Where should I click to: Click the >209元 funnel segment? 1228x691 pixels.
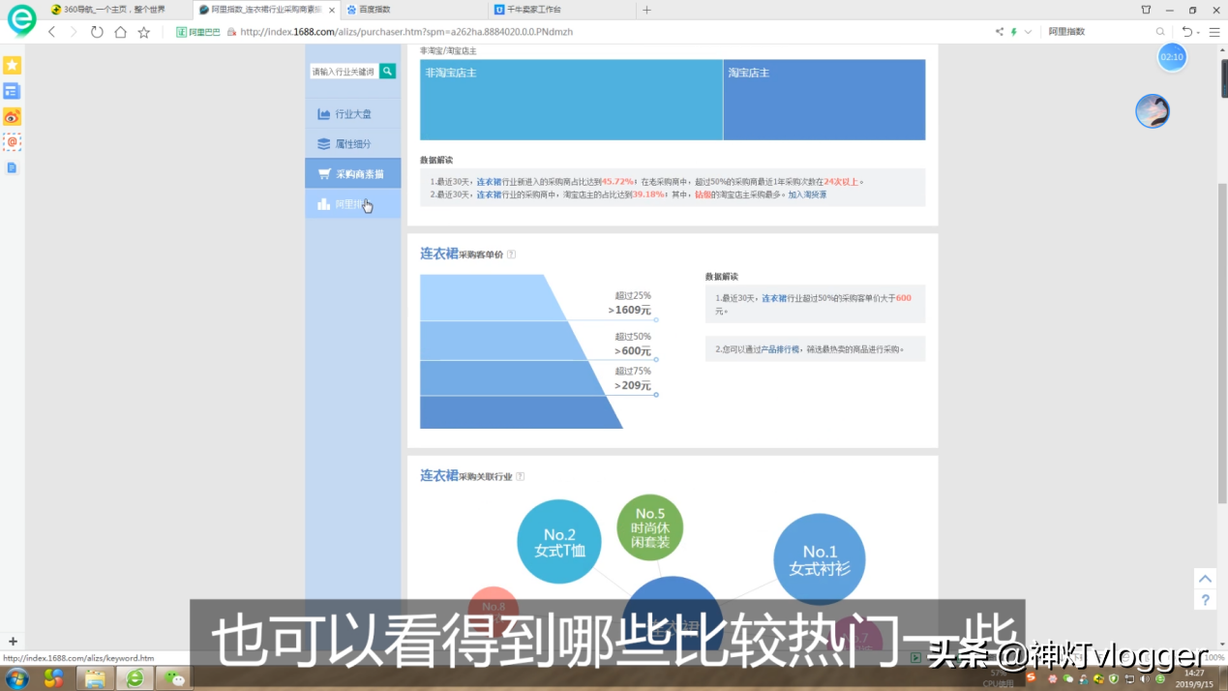tap(511, 378)
